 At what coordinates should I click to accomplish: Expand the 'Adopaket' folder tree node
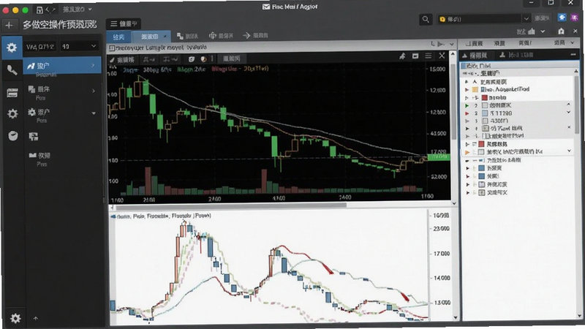coord(467,89)
